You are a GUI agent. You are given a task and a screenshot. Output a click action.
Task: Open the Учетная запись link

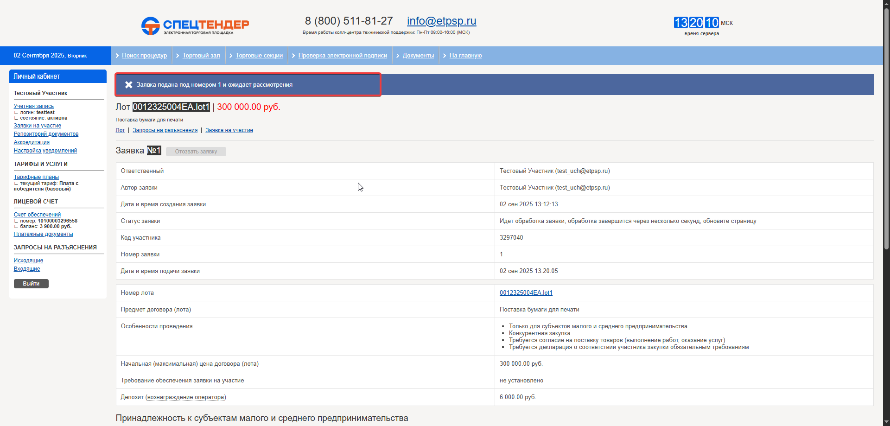point(34,106)
